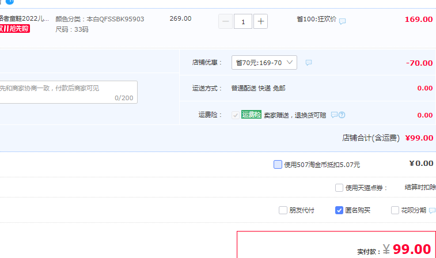Click the green 运费险 badge
The height and width of the screenshot is (258, 436).
point(251,115)
